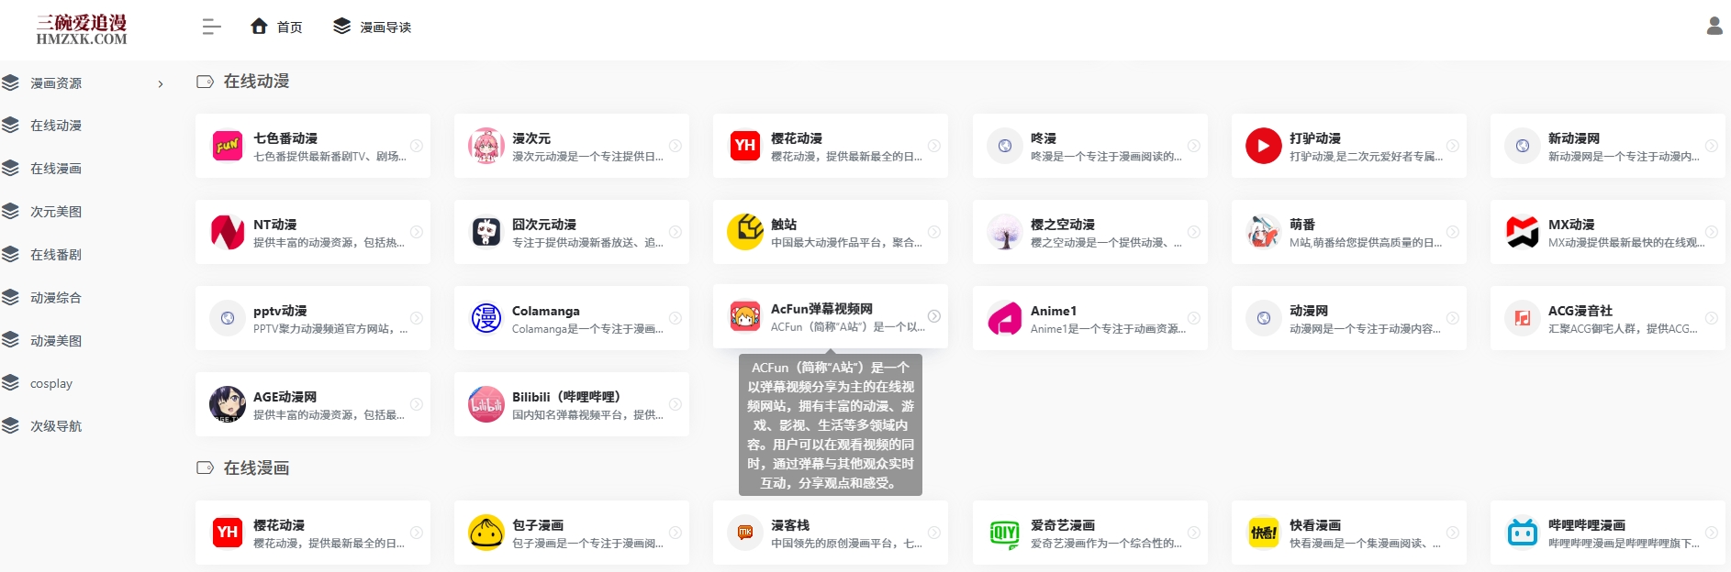Click the red YH icon for 樱花动漫 under 在线动漫
Image resolution: width=1731 pixels, height=572 pixels.
(745, 146)
